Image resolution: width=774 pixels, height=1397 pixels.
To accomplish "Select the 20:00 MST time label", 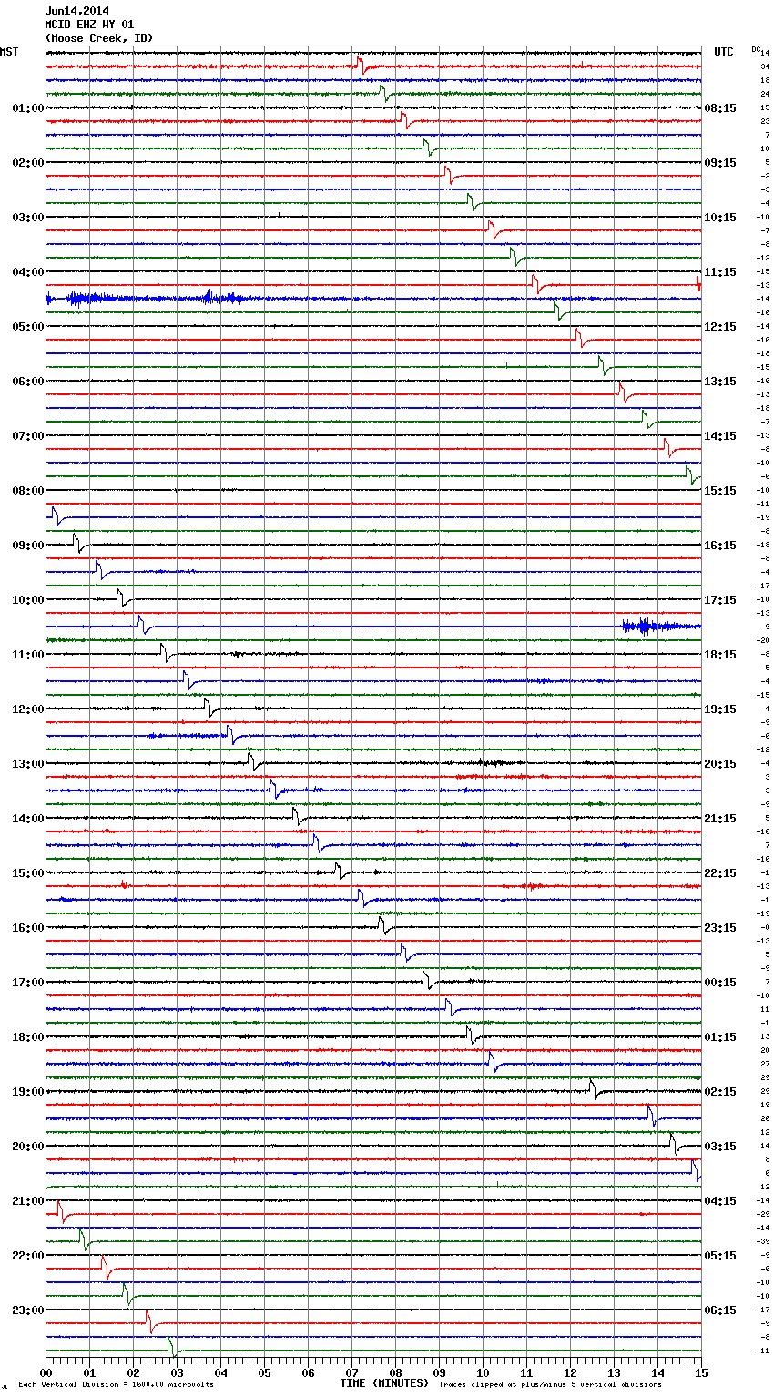I will coord(28,1147).
